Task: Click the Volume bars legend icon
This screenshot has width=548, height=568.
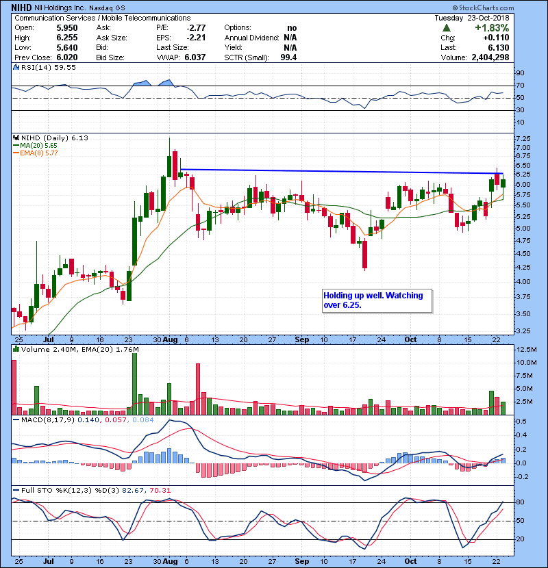Action: 16,349
